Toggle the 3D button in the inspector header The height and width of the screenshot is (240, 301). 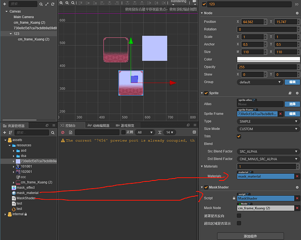click(297, 4)
